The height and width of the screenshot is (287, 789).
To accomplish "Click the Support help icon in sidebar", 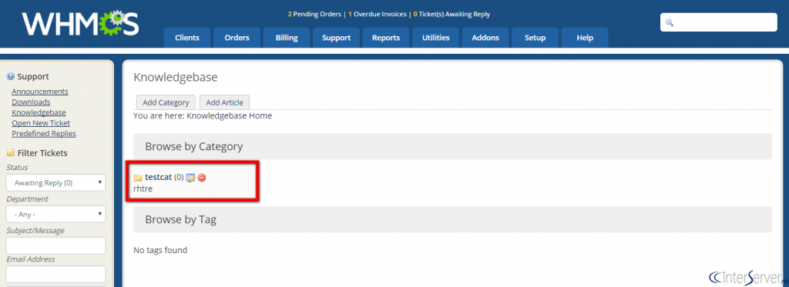I will click(11, 77).
